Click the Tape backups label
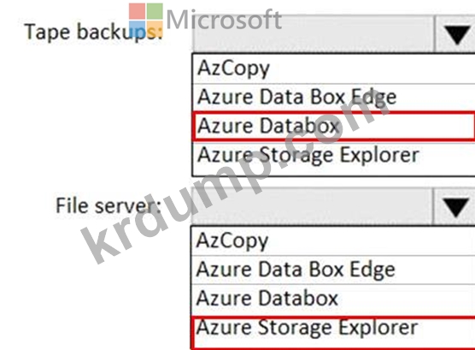The image size is (475, 350). [93, 32]
